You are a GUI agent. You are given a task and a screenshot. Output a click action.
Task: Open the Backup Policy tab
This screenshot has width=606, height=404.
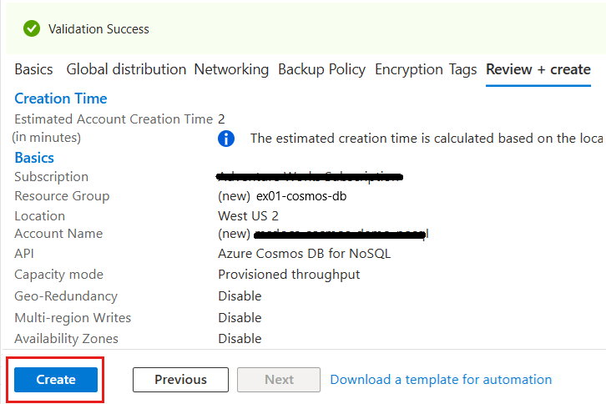point(321,69)
